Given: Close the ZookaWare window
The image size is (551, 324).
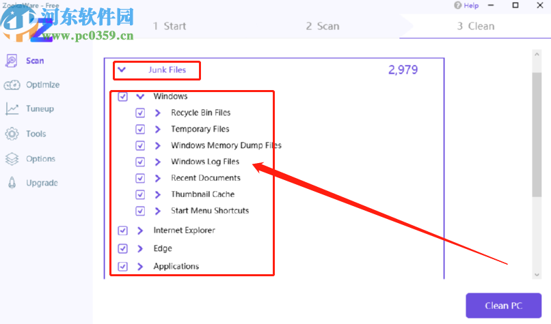Looking at the screenshot, I should pyautogui.click(x=540, y=5).
